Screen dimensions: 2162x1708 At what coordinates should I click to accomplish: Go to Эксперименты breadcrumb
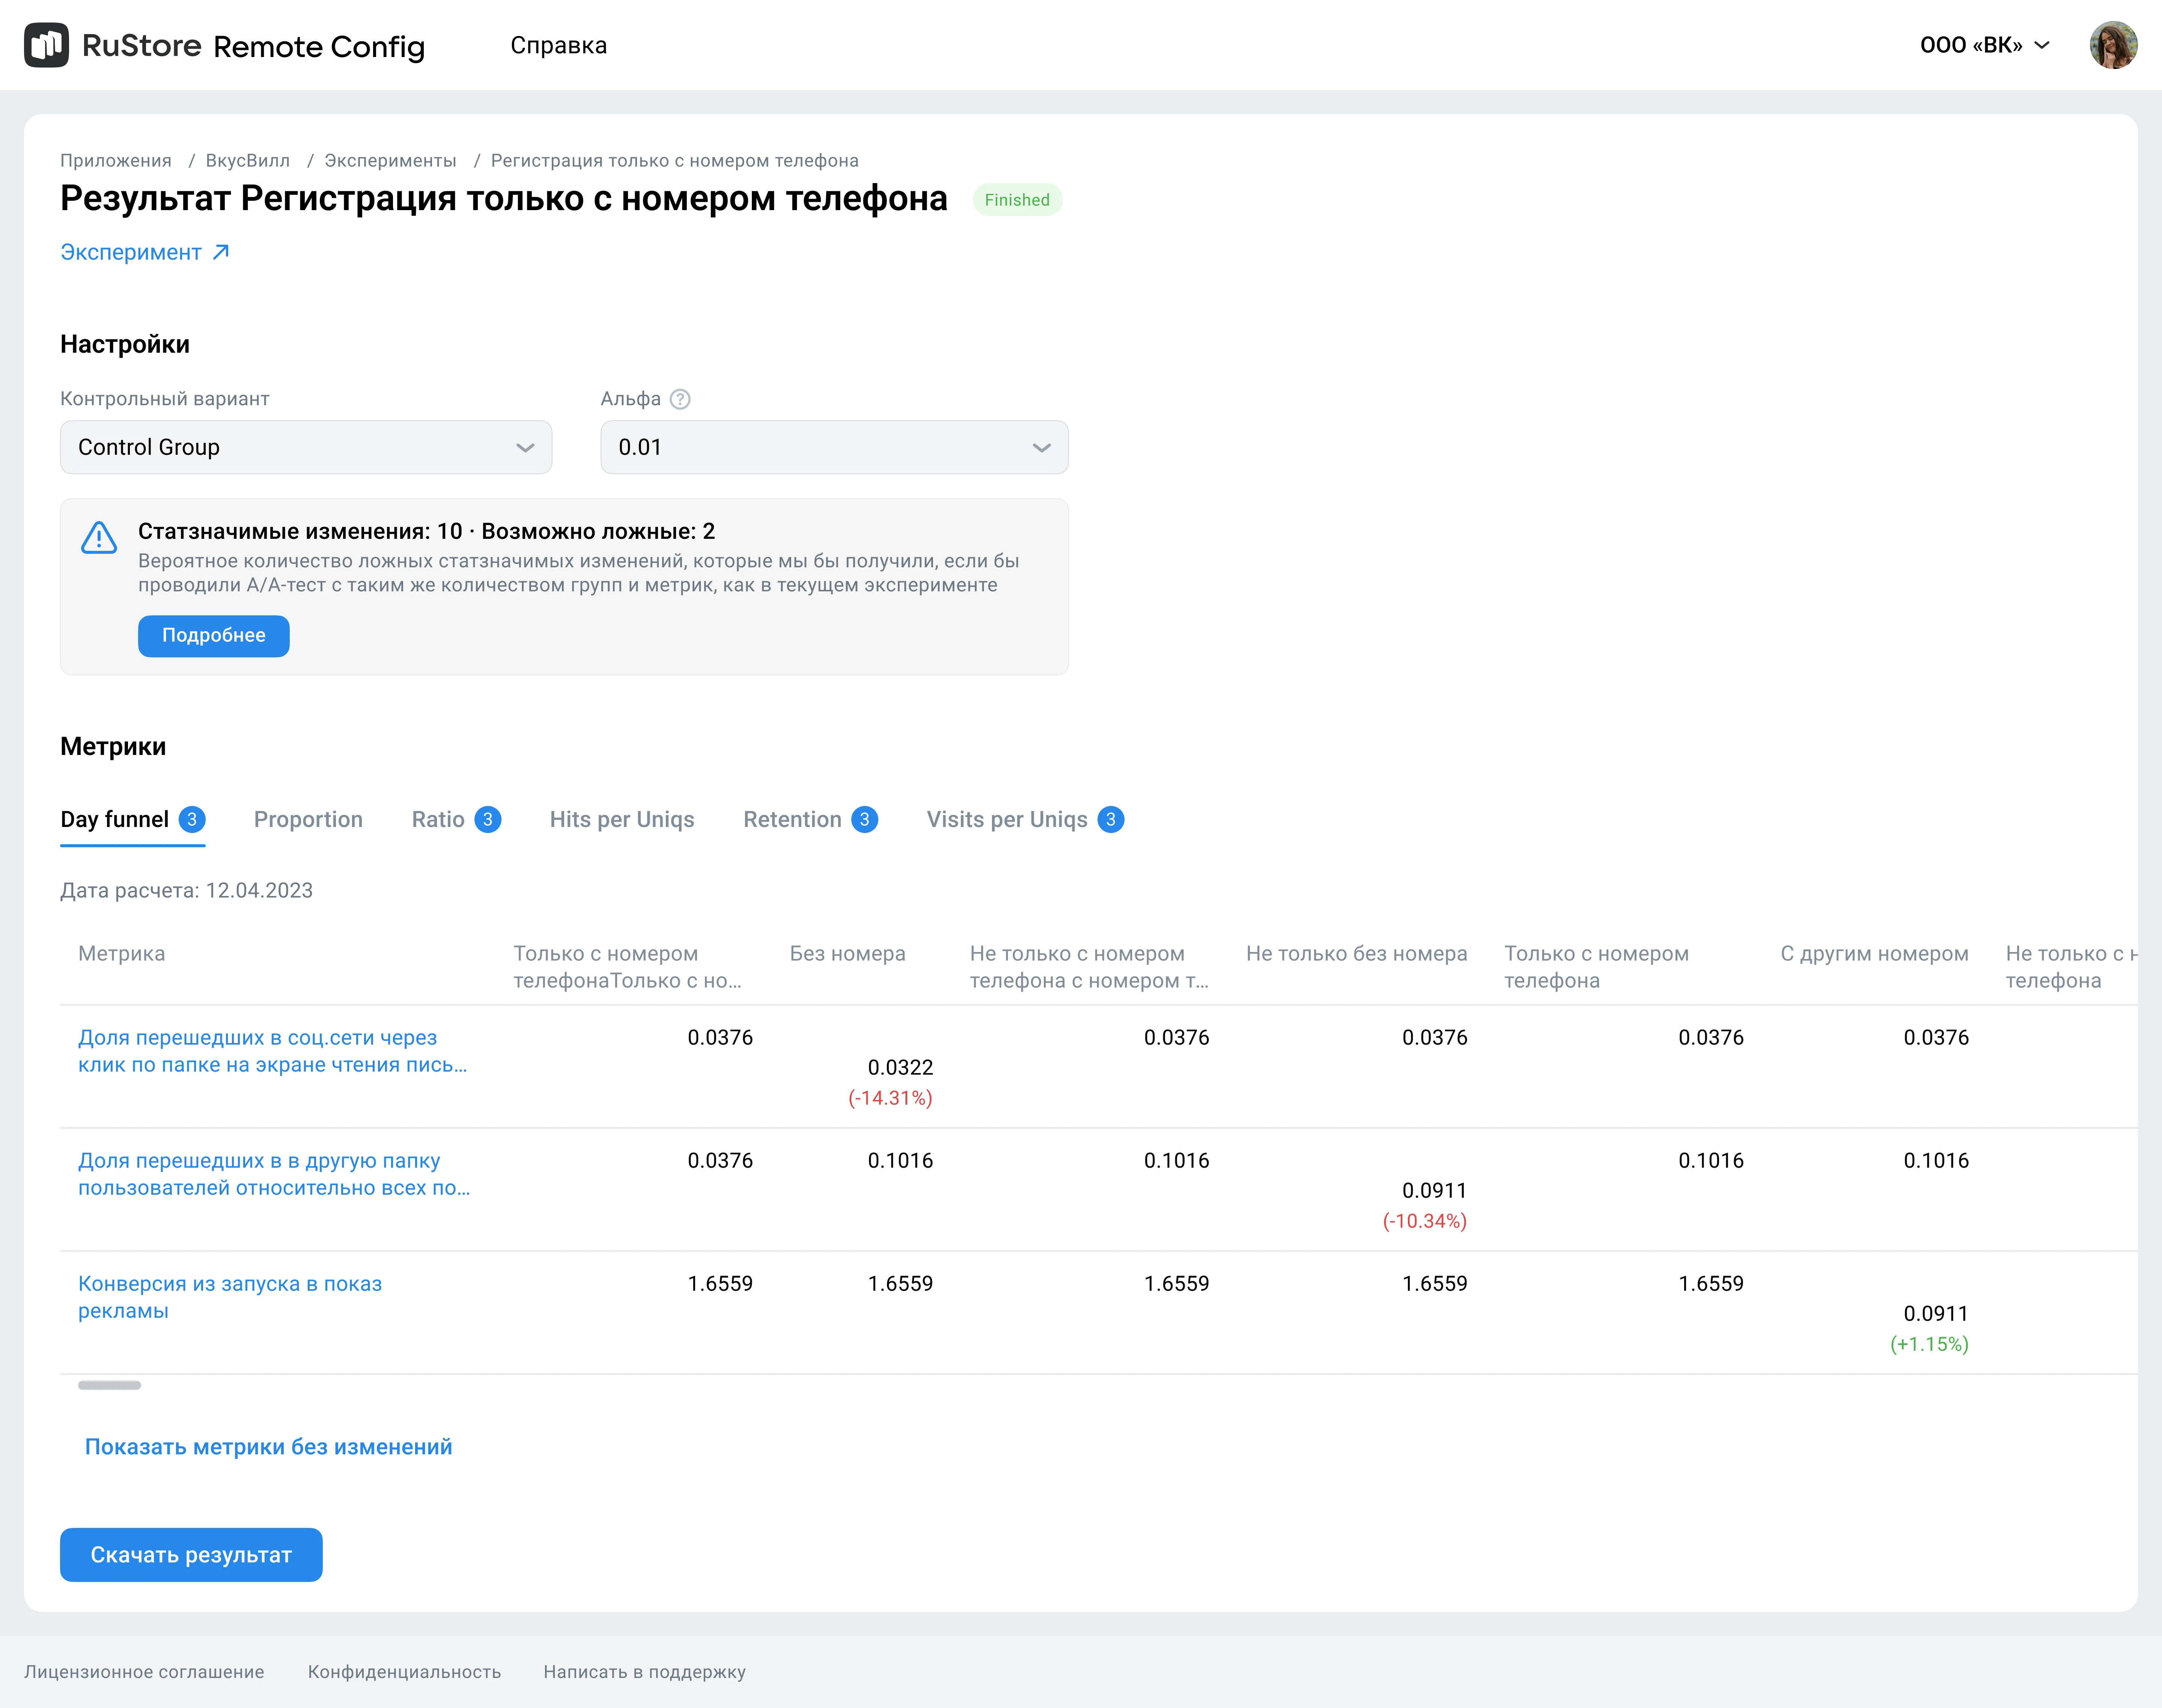coord(390,161)
